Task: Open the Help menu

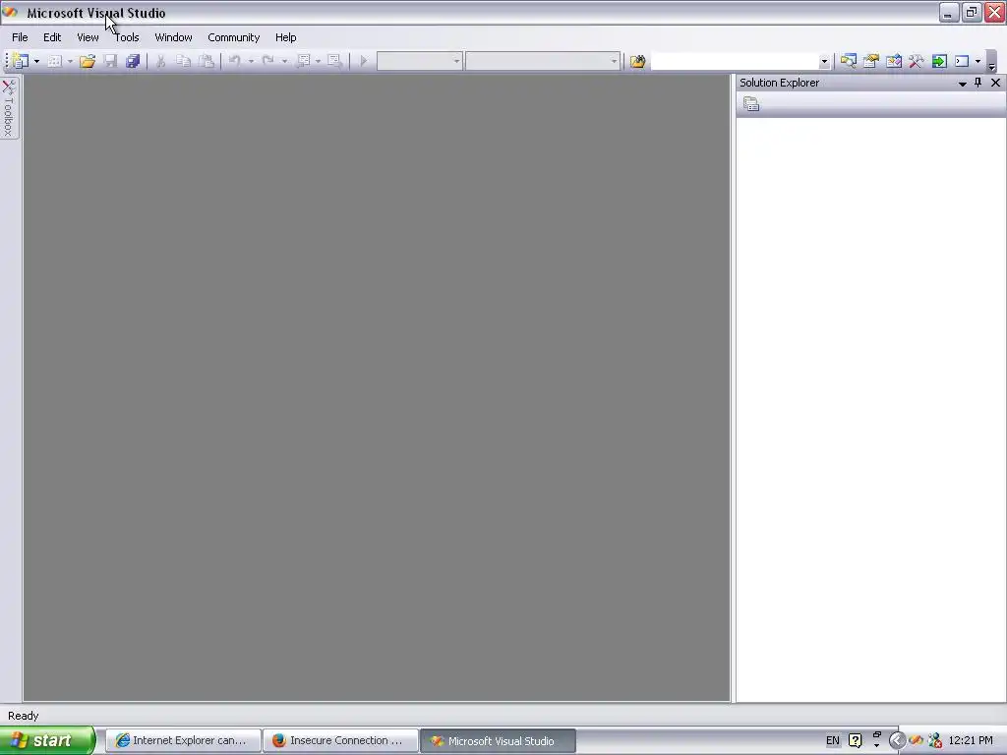Action: point(286,37)
